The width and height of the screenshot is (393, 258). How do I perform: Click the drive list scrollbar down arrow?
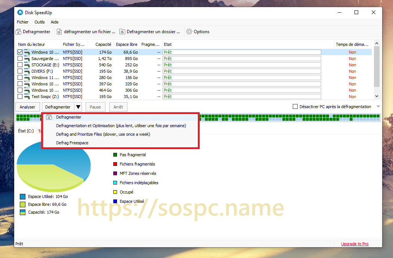(377, 96)
